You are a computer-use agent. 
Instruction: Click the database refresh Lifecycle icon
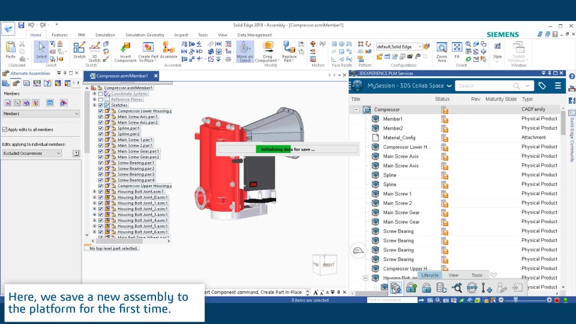[x=441, y=287]
